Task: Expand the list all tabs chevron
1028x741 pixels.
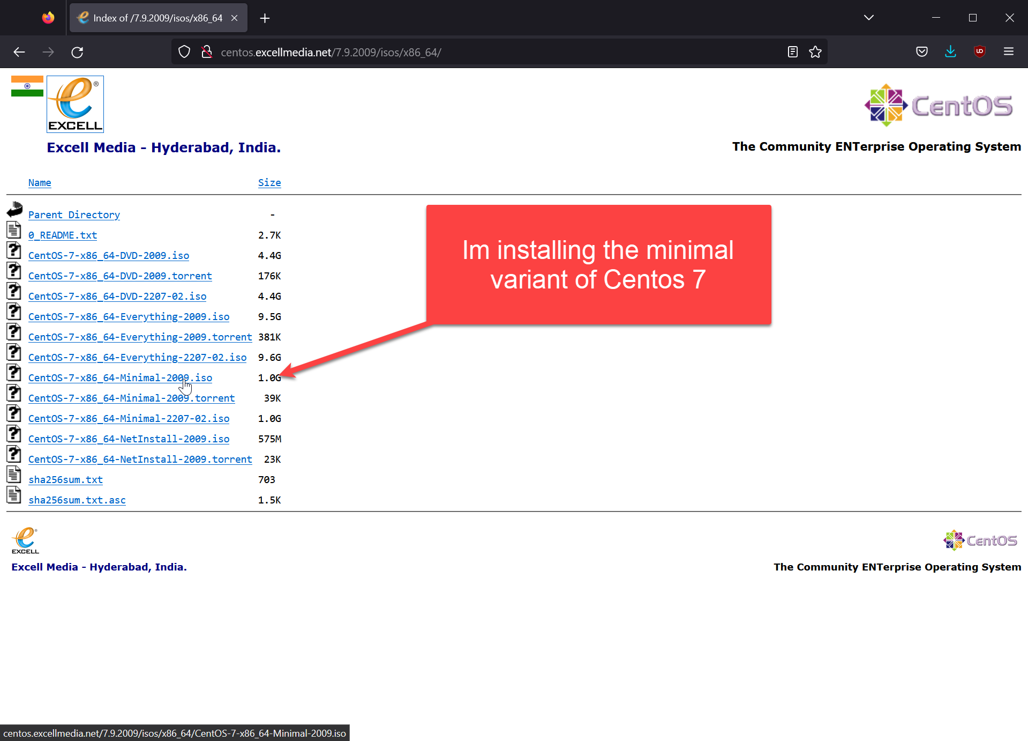Action: (868, 18)
